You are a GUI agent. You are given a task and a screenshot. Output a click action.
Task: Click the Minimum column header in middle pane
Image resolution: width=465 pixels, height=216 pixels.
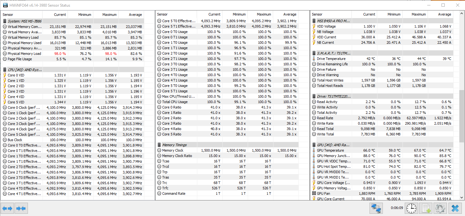tap(235, 15)
